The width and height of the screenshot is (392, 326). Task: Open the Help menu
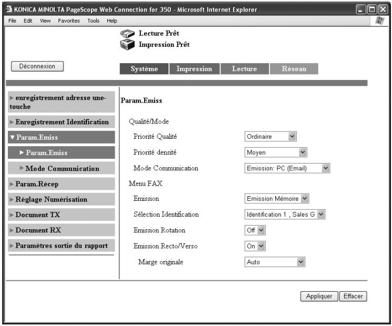pyautogui.click(x=112, y=21)
